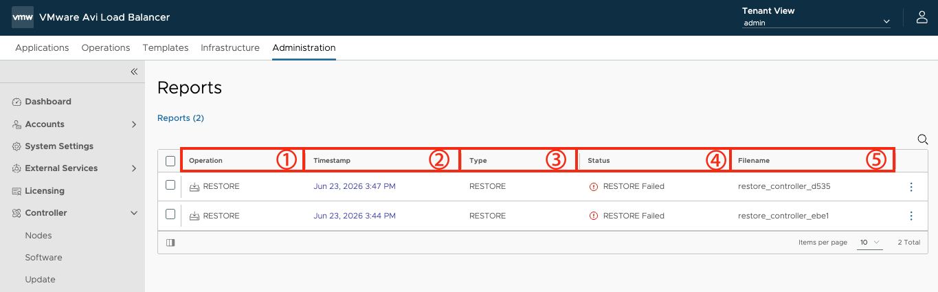
Task: Click restore icon in restore_controller_d535 row
Action: pos(194,186)
